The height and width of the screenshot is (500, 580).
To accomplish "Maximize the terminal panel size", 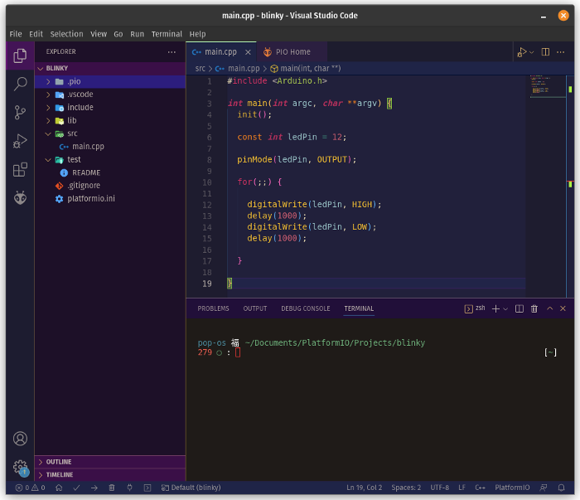I will tap(549, 308).
